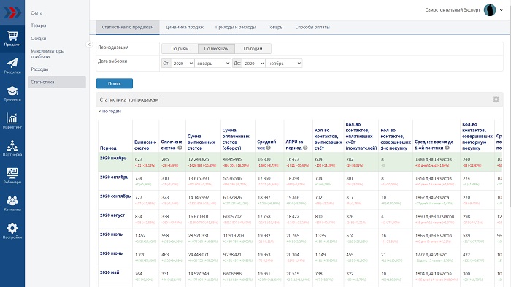Screen dimensions: 511x287
Task: Select По месяцам periodization option
Action: [216, 49]
